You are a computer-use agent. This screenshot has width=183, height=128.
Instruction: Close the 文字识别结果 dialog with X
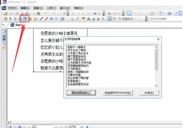point(158,39)
